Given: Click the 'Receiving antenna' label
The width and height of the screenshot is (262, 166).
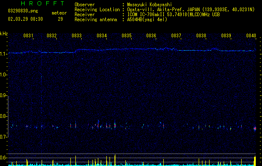Looking at the screenshot, I should tap(96, 20).
